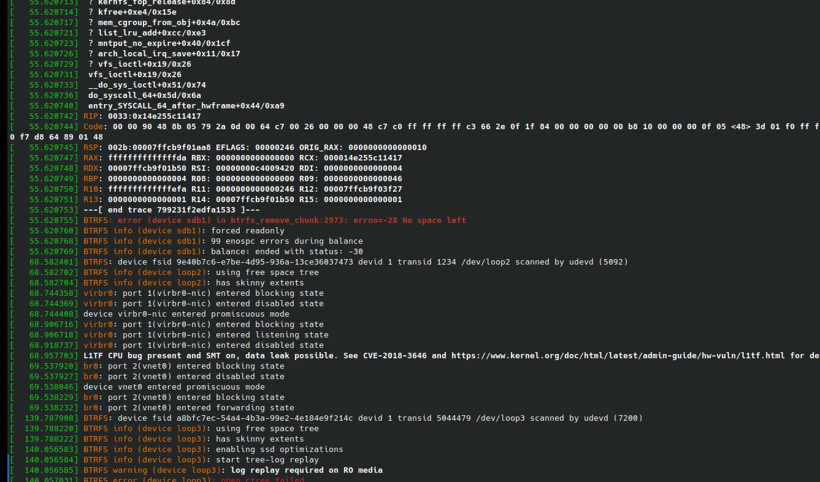This screenshot has height=482, width=820.
Task: Click the 'enabling ssd optimizations' loop3 message
Action: 280,450
